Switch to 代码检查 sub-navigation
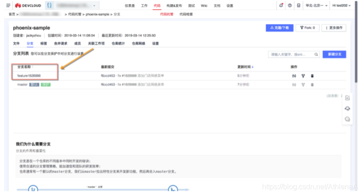The width and height of the screenshot is (362, 195). pos(186,15)
